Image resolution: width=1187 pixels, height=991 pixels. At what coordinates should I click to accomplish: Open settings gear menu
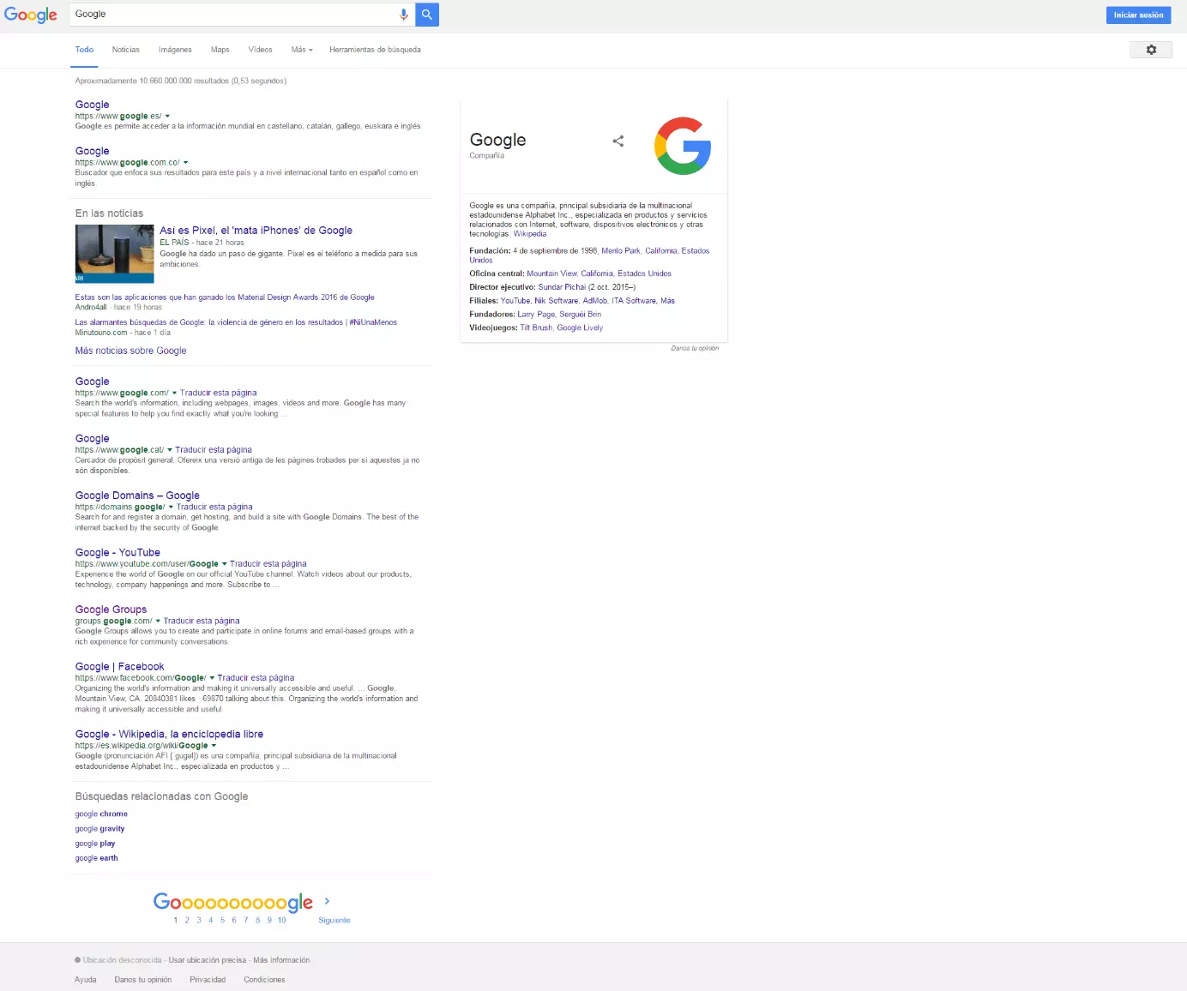pos(1151,50)
